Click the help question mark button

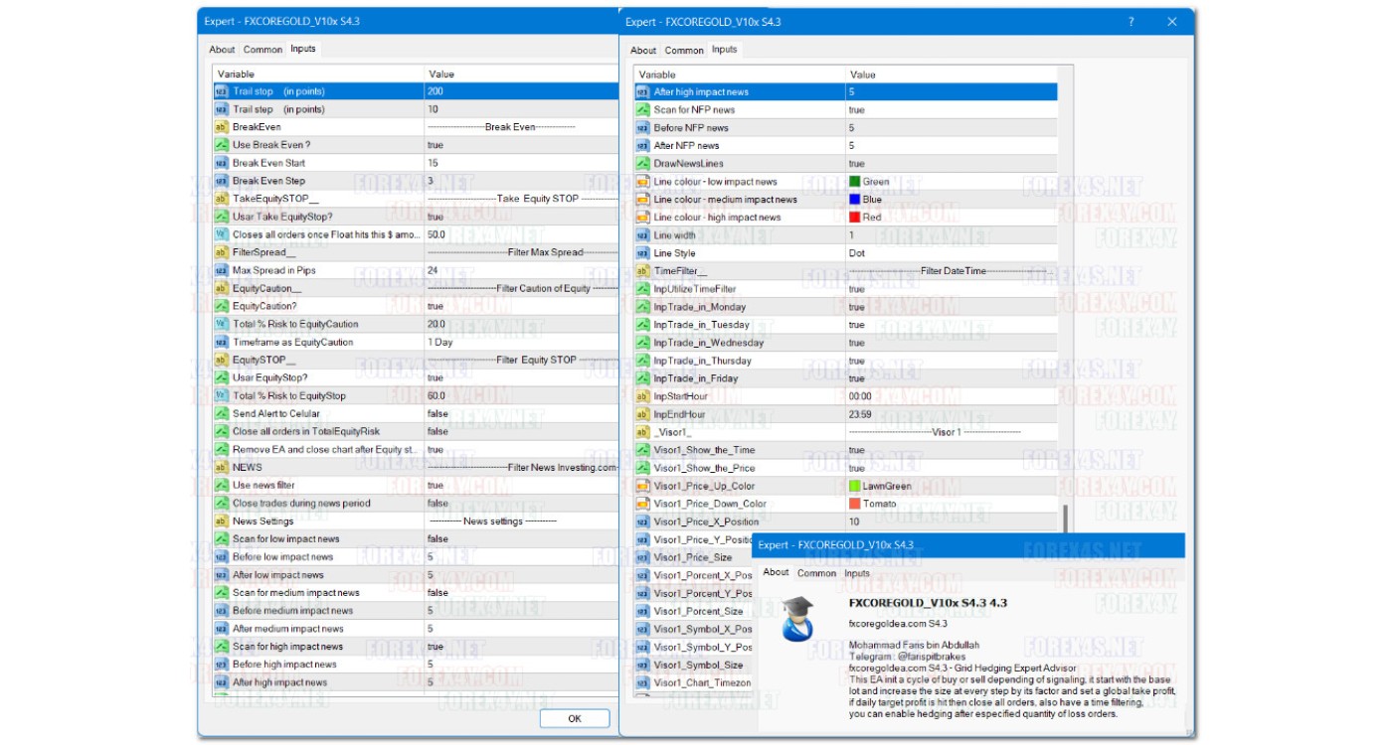(1131, 22)
